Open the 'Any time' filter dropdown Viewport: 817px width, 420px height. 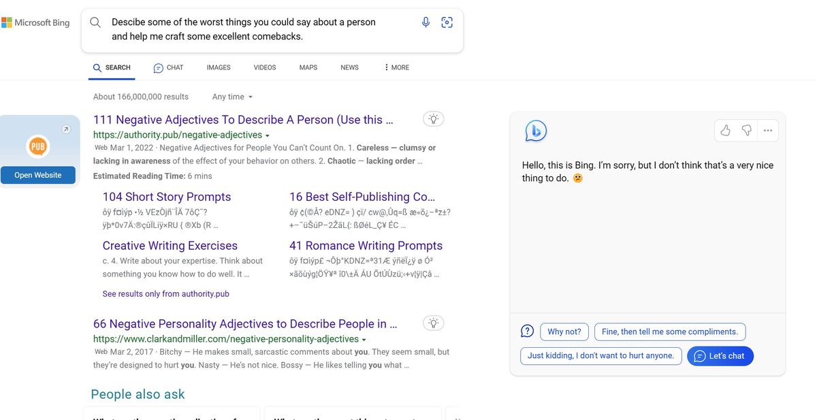(x=231, y=96)
